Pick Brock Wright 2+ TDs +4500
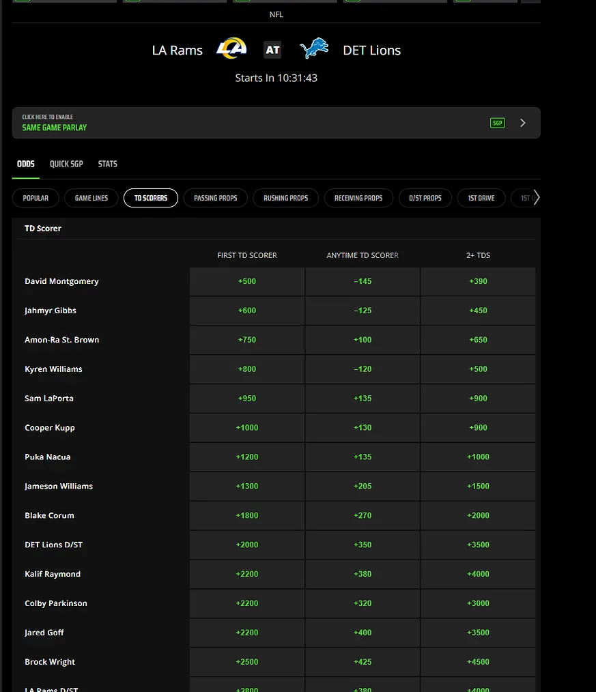This screenshot has width=596, height=692. click(x=478, y=662)
